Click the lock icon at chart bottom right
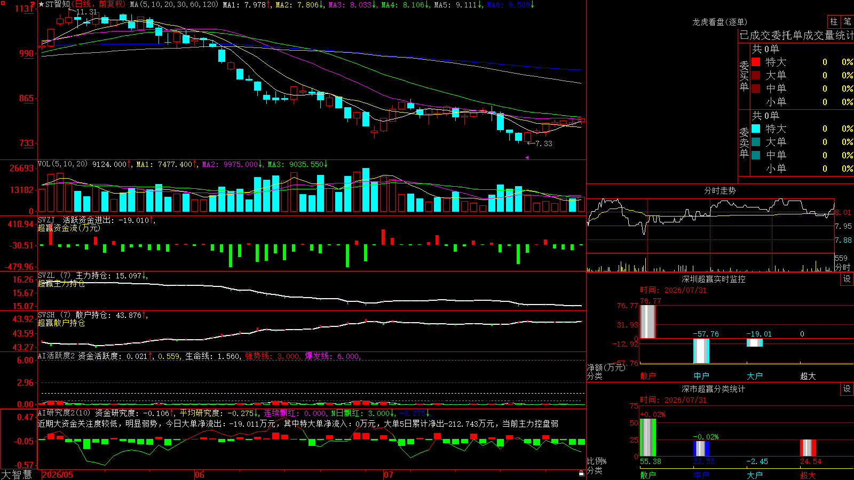 pos(581,474)
